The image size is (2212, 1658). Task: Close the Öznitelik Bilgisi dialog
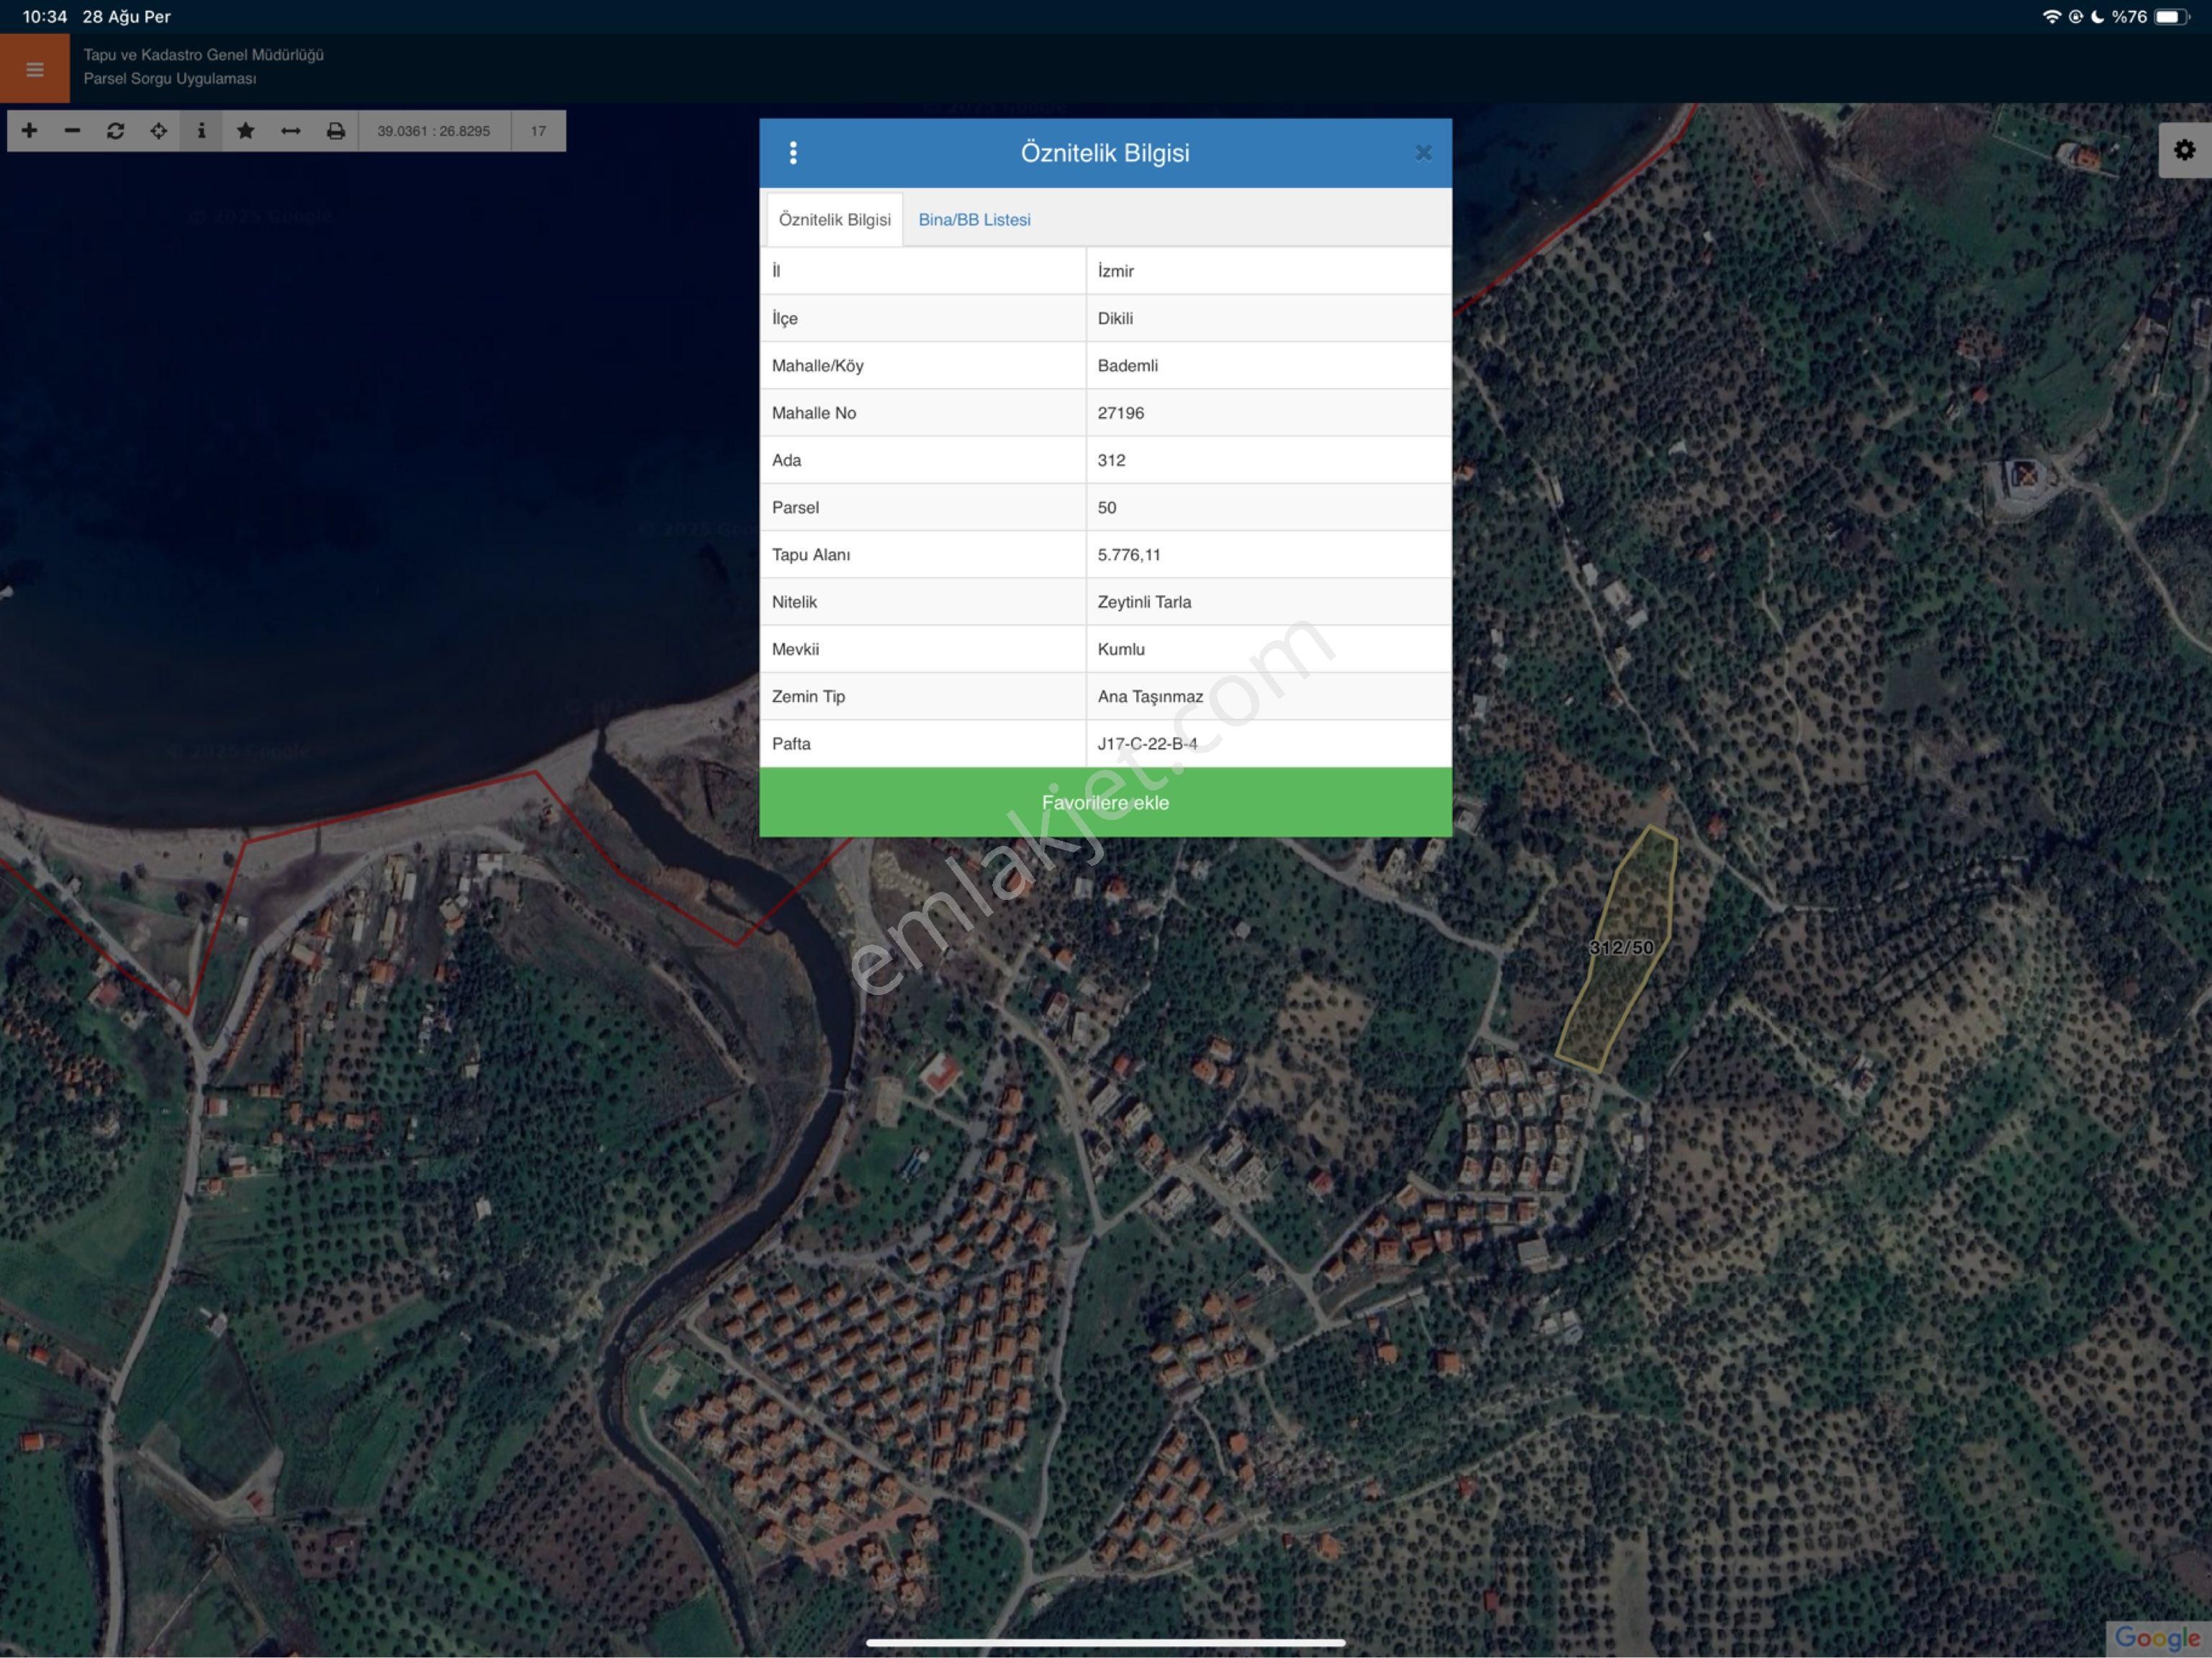pos(1423,153)
